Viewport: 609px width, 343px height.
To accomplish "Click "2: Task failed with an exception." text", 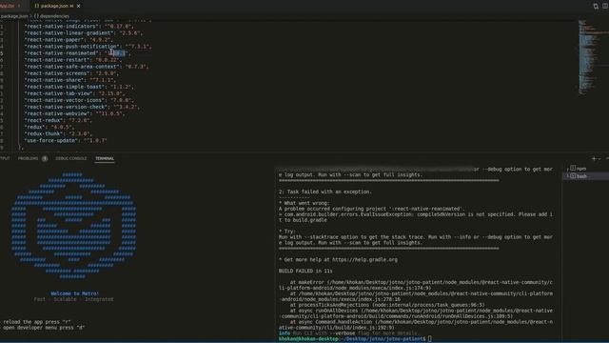I will click(325, 192).
